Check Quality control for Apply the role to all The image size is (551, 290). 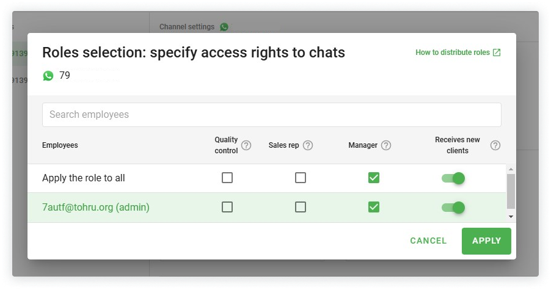click(227, 178)
